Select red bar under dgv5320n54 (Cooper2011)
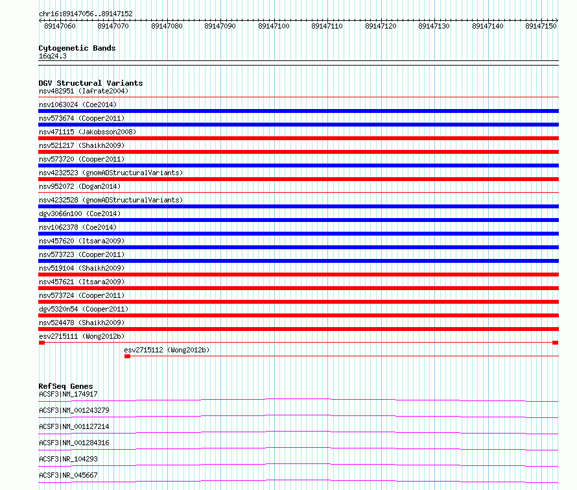This screenshot has width=577, height=490. click(298, 315)
